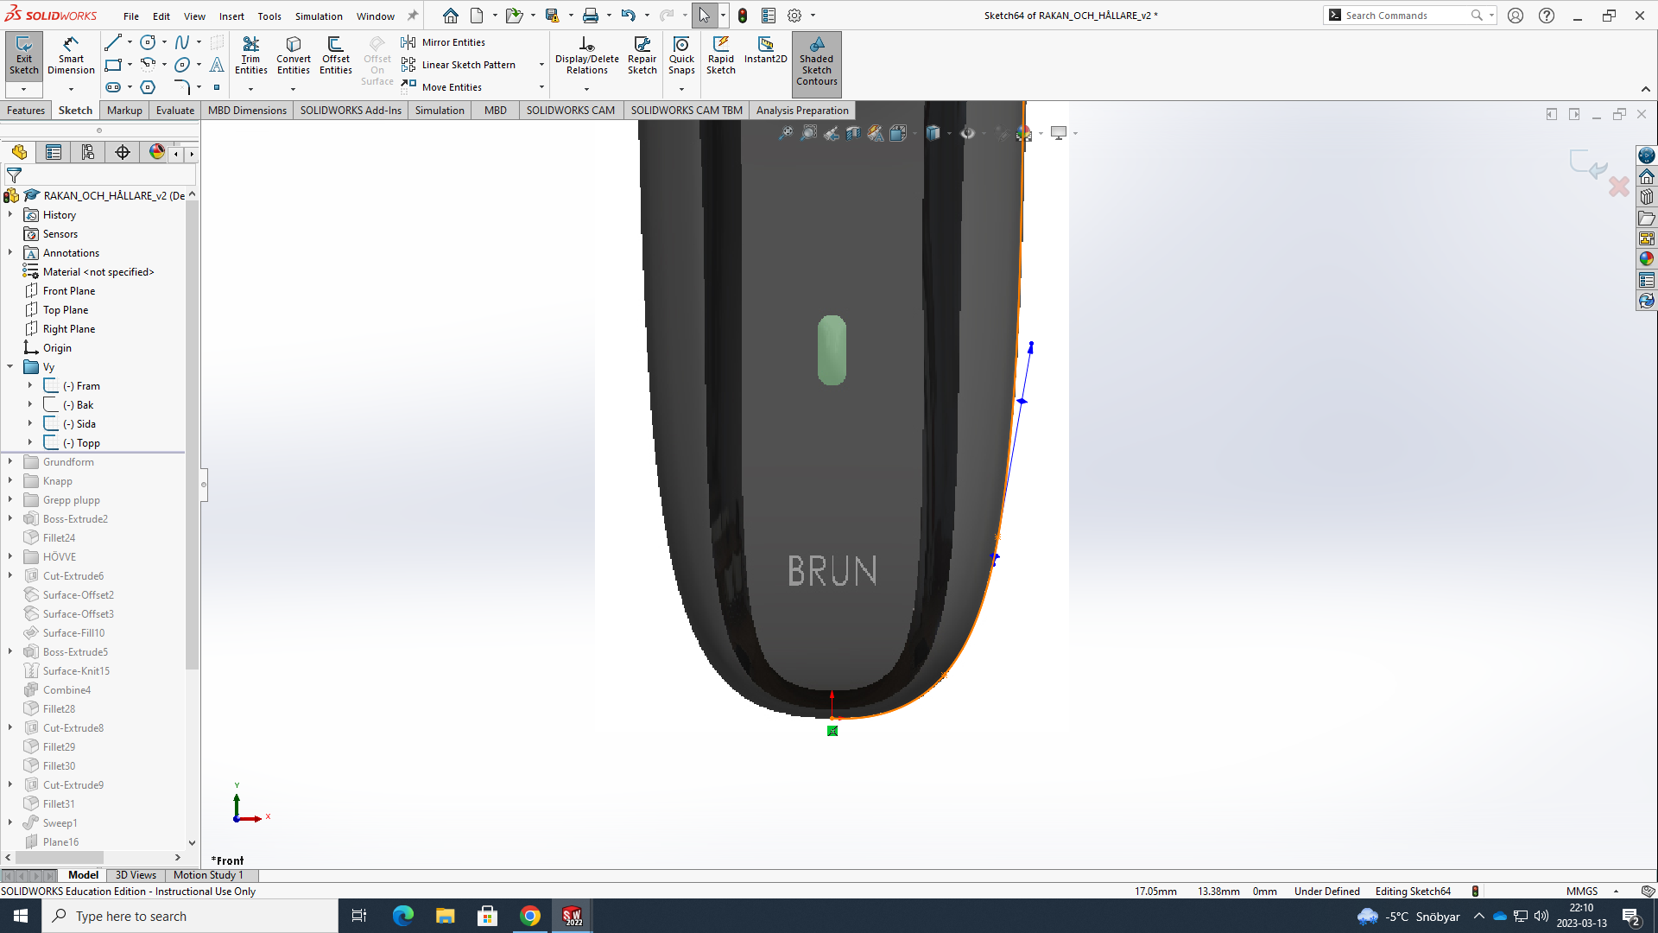Expand the Line tool dropdown arrow
This screenshot has height=933, width=1658.
pos(128,41)
